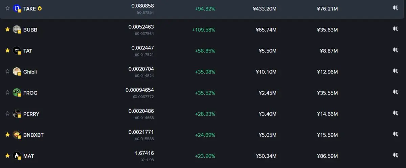Viewport: 406px width, 168px height.
Task: Open the candlestick chart for Ghibli
Action: 395,71
